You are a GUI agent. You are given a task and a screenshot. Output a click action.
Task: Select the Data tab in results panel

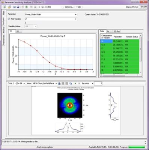tap(102, 31)
